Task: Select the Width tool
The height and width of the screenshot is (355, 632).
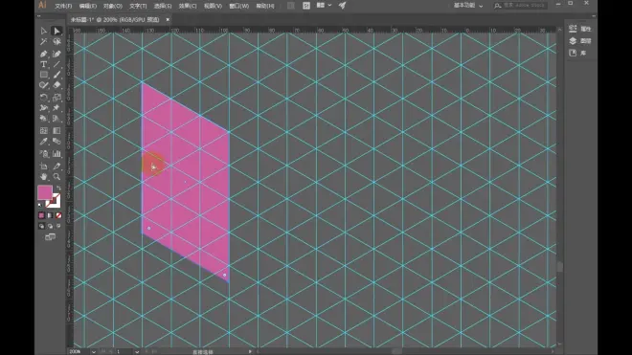Action: click(43, 107)
